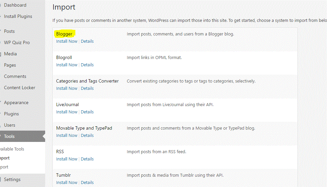327x187 pixels.
Task: Click the LiveJournal importer title
Action: click(x=67, y=104)
